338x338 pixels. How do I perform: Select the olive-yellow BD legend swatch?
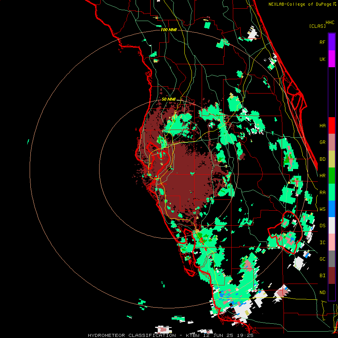(332, 159)
